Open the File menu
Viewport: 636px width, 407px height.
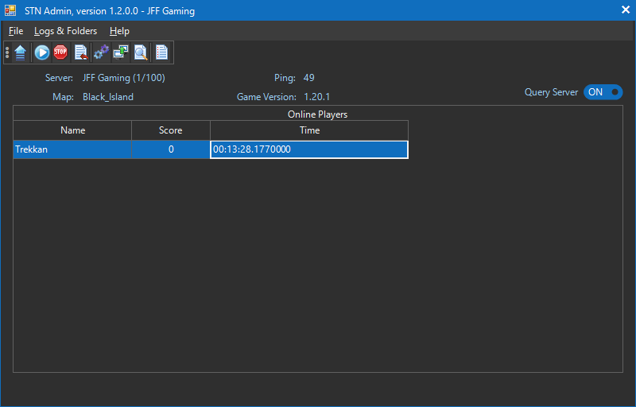16,31
